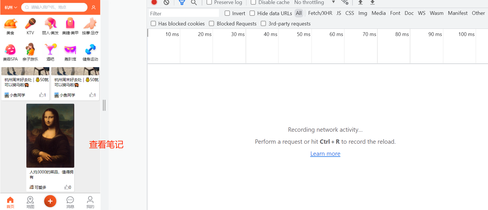Open the right 杭州周末好去处 post title
This screenshot has height=210, width=488.
coord(76,82)
